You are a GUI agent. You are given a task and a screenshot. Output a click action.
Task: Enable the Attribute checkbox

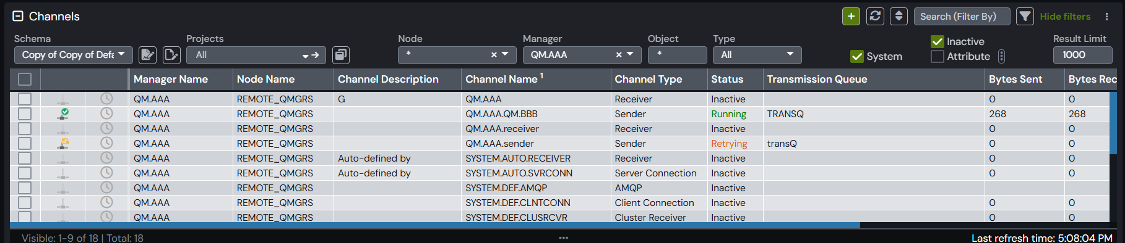click(937, 56)
